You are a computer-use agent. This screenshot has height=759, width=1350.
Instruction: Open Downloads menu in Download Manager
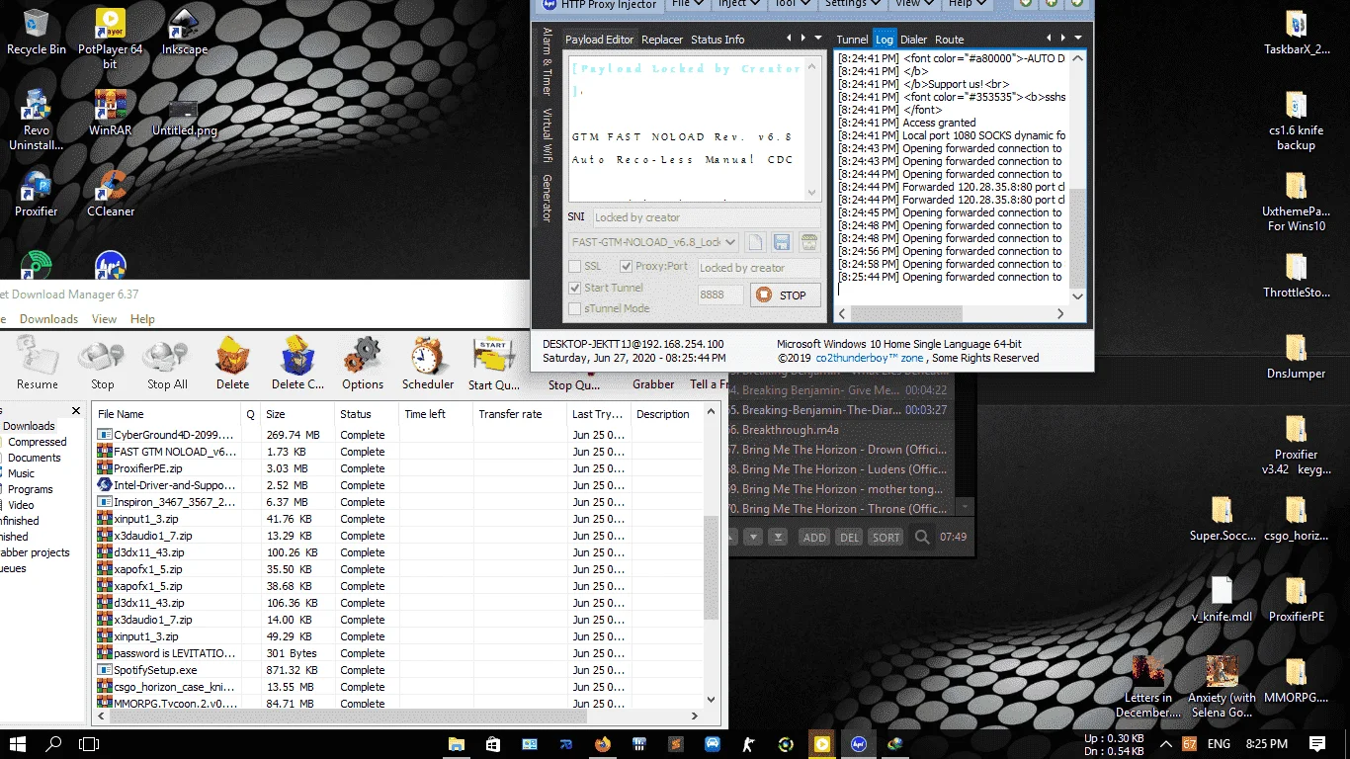48,319
